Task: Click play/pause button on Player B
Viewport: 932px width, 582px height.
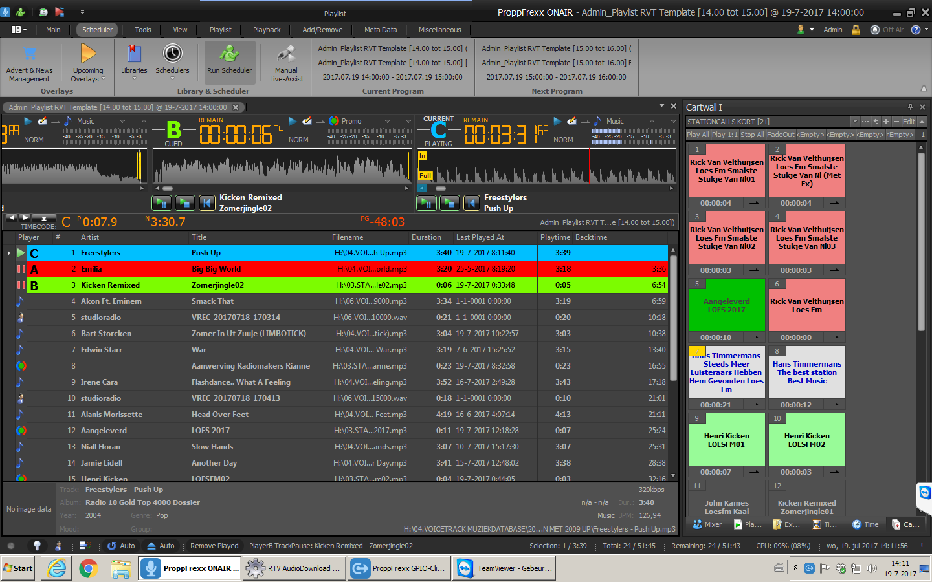Action: (162, 203)
